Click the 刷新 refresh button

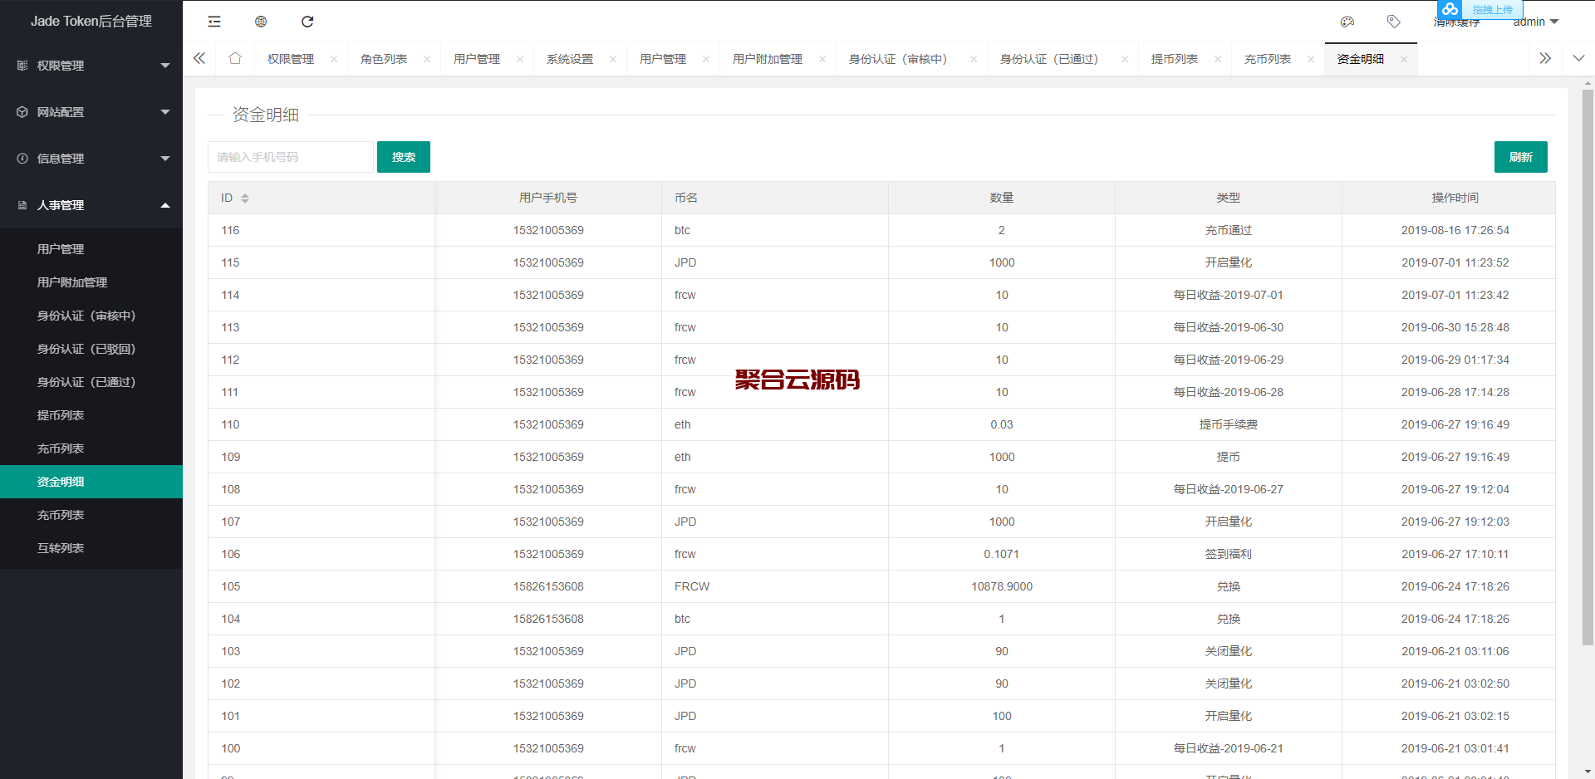click(1521, 157)
